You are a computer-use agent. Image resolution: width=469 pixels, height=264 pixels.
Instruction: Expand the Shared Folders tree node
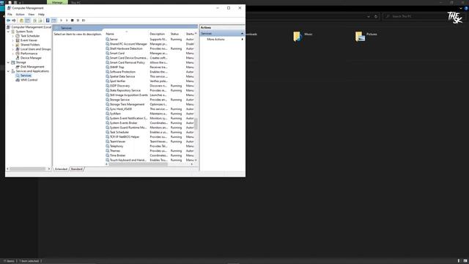13,45
